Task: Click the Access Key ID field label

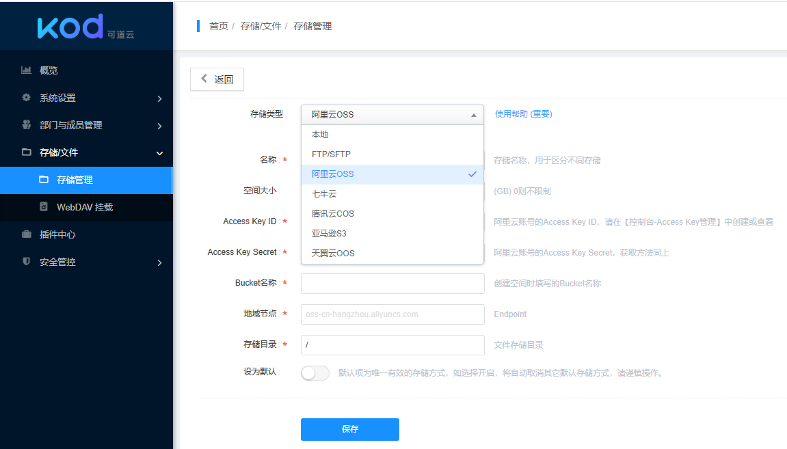Action: point(250,221)
